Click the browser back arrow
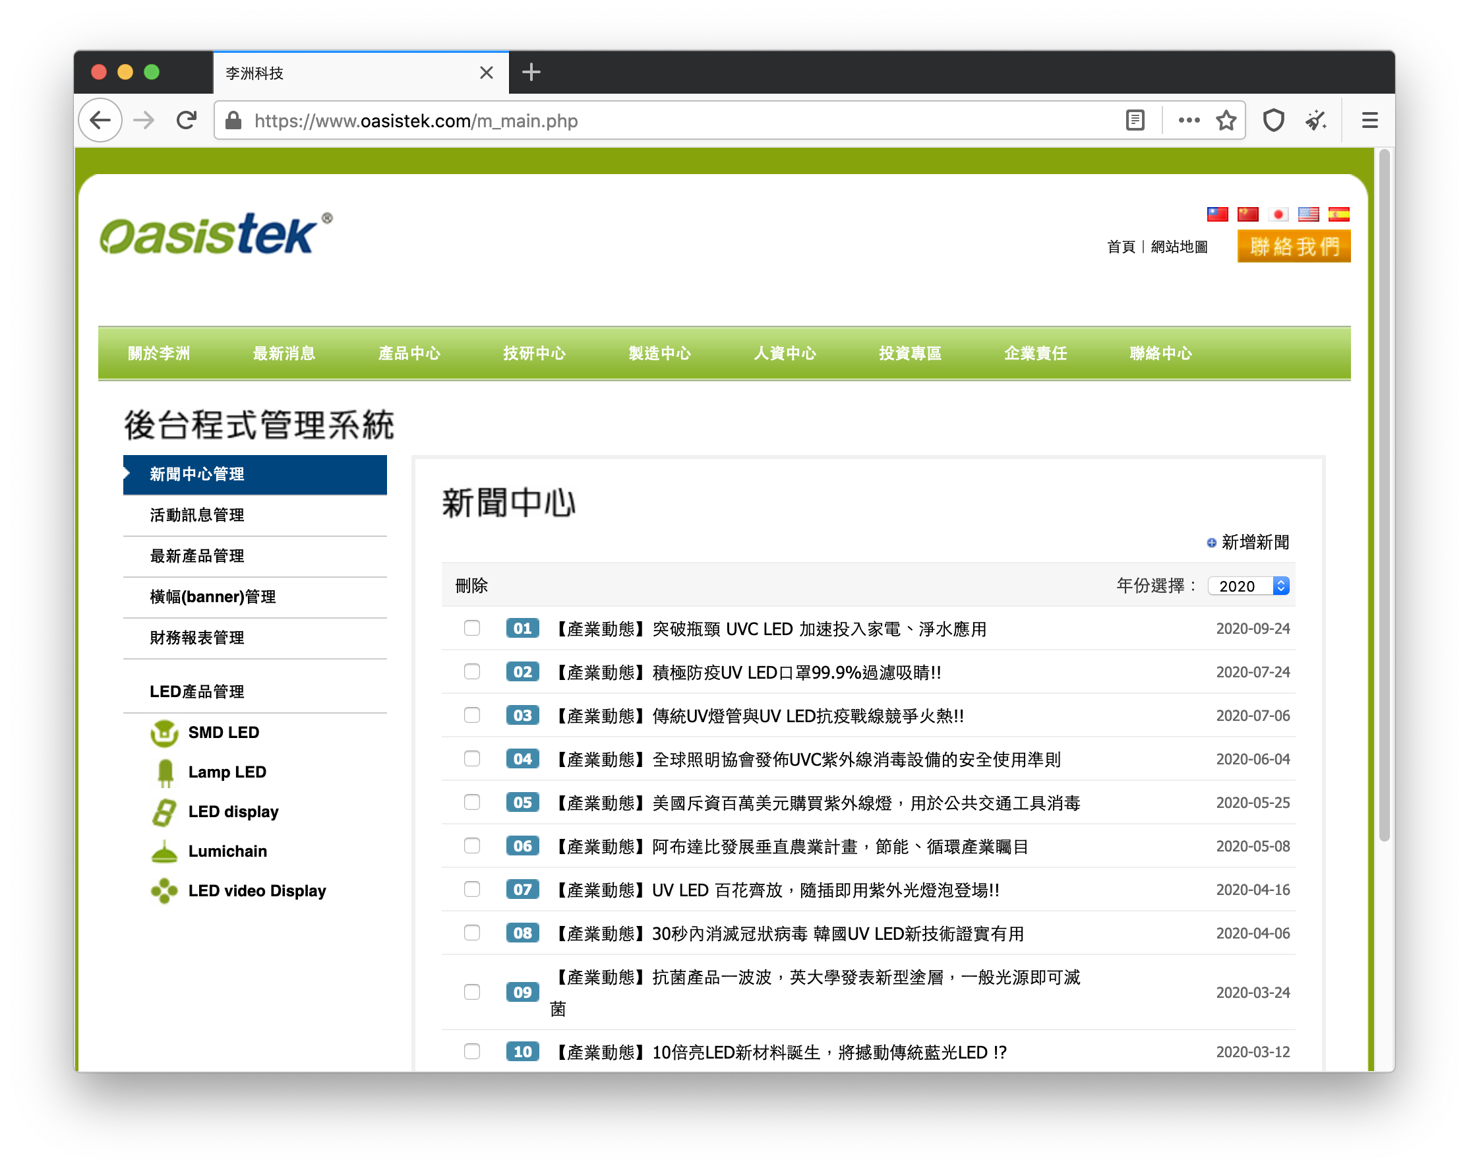The image size is (1469, 1170). tap(101, 121)
